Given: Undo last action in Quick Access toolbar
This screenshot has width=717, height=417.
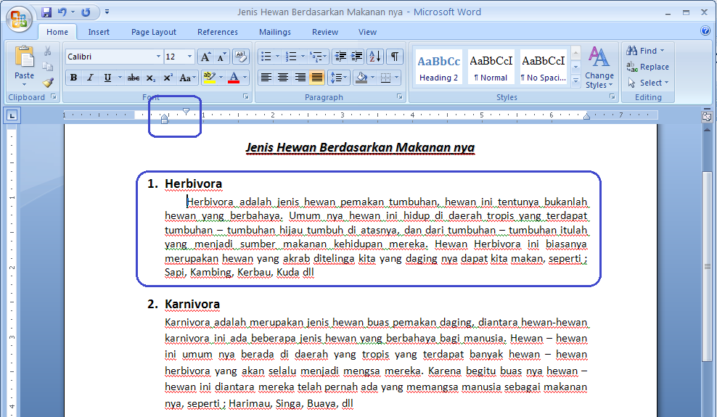Looking at the screenshot, I should (62, 12).
